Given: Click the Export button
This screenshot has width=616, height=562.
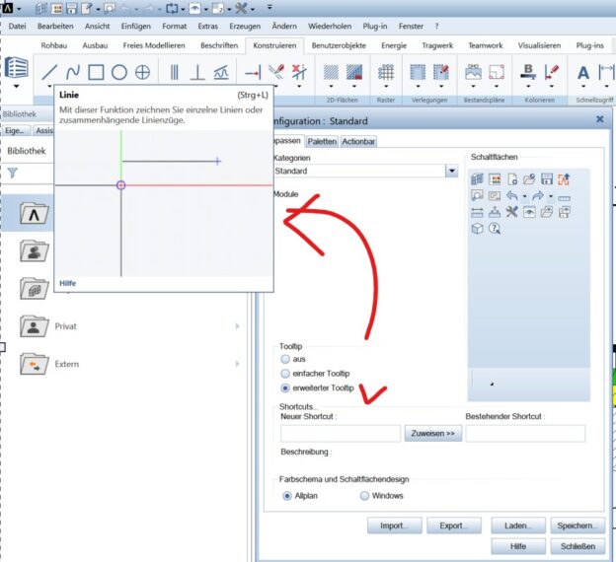Looking at the screenshot, I should pyautogui.click(x=455, y=526).
